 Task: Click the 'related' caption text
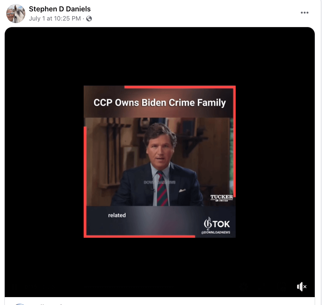click(117, 215)
